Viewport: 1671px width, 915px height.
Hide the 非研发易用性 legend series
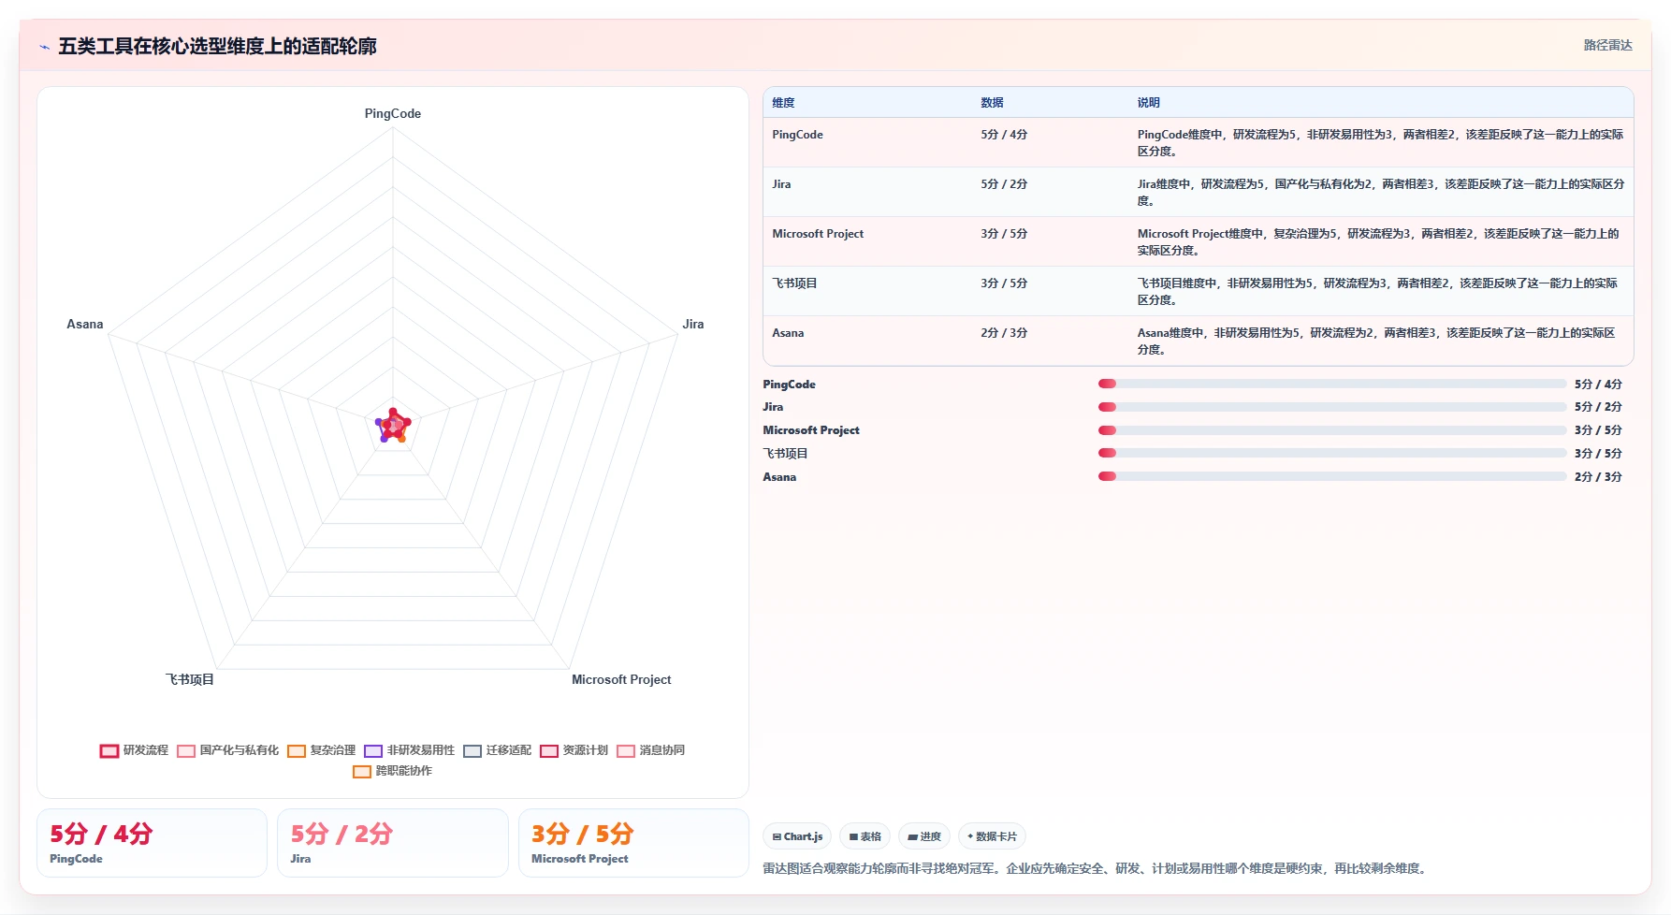point(409,750)
